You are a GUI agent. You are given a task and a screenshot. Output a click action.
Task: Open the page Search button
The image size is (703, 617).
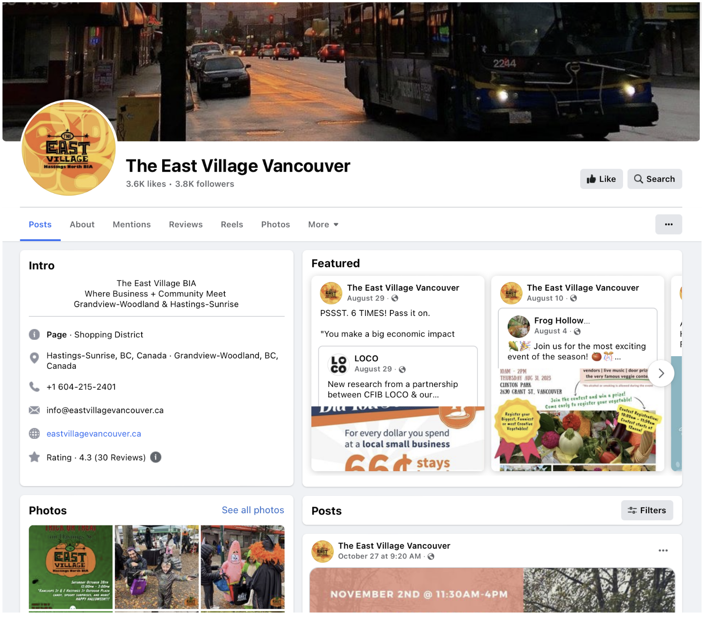(x=654, y=179)
